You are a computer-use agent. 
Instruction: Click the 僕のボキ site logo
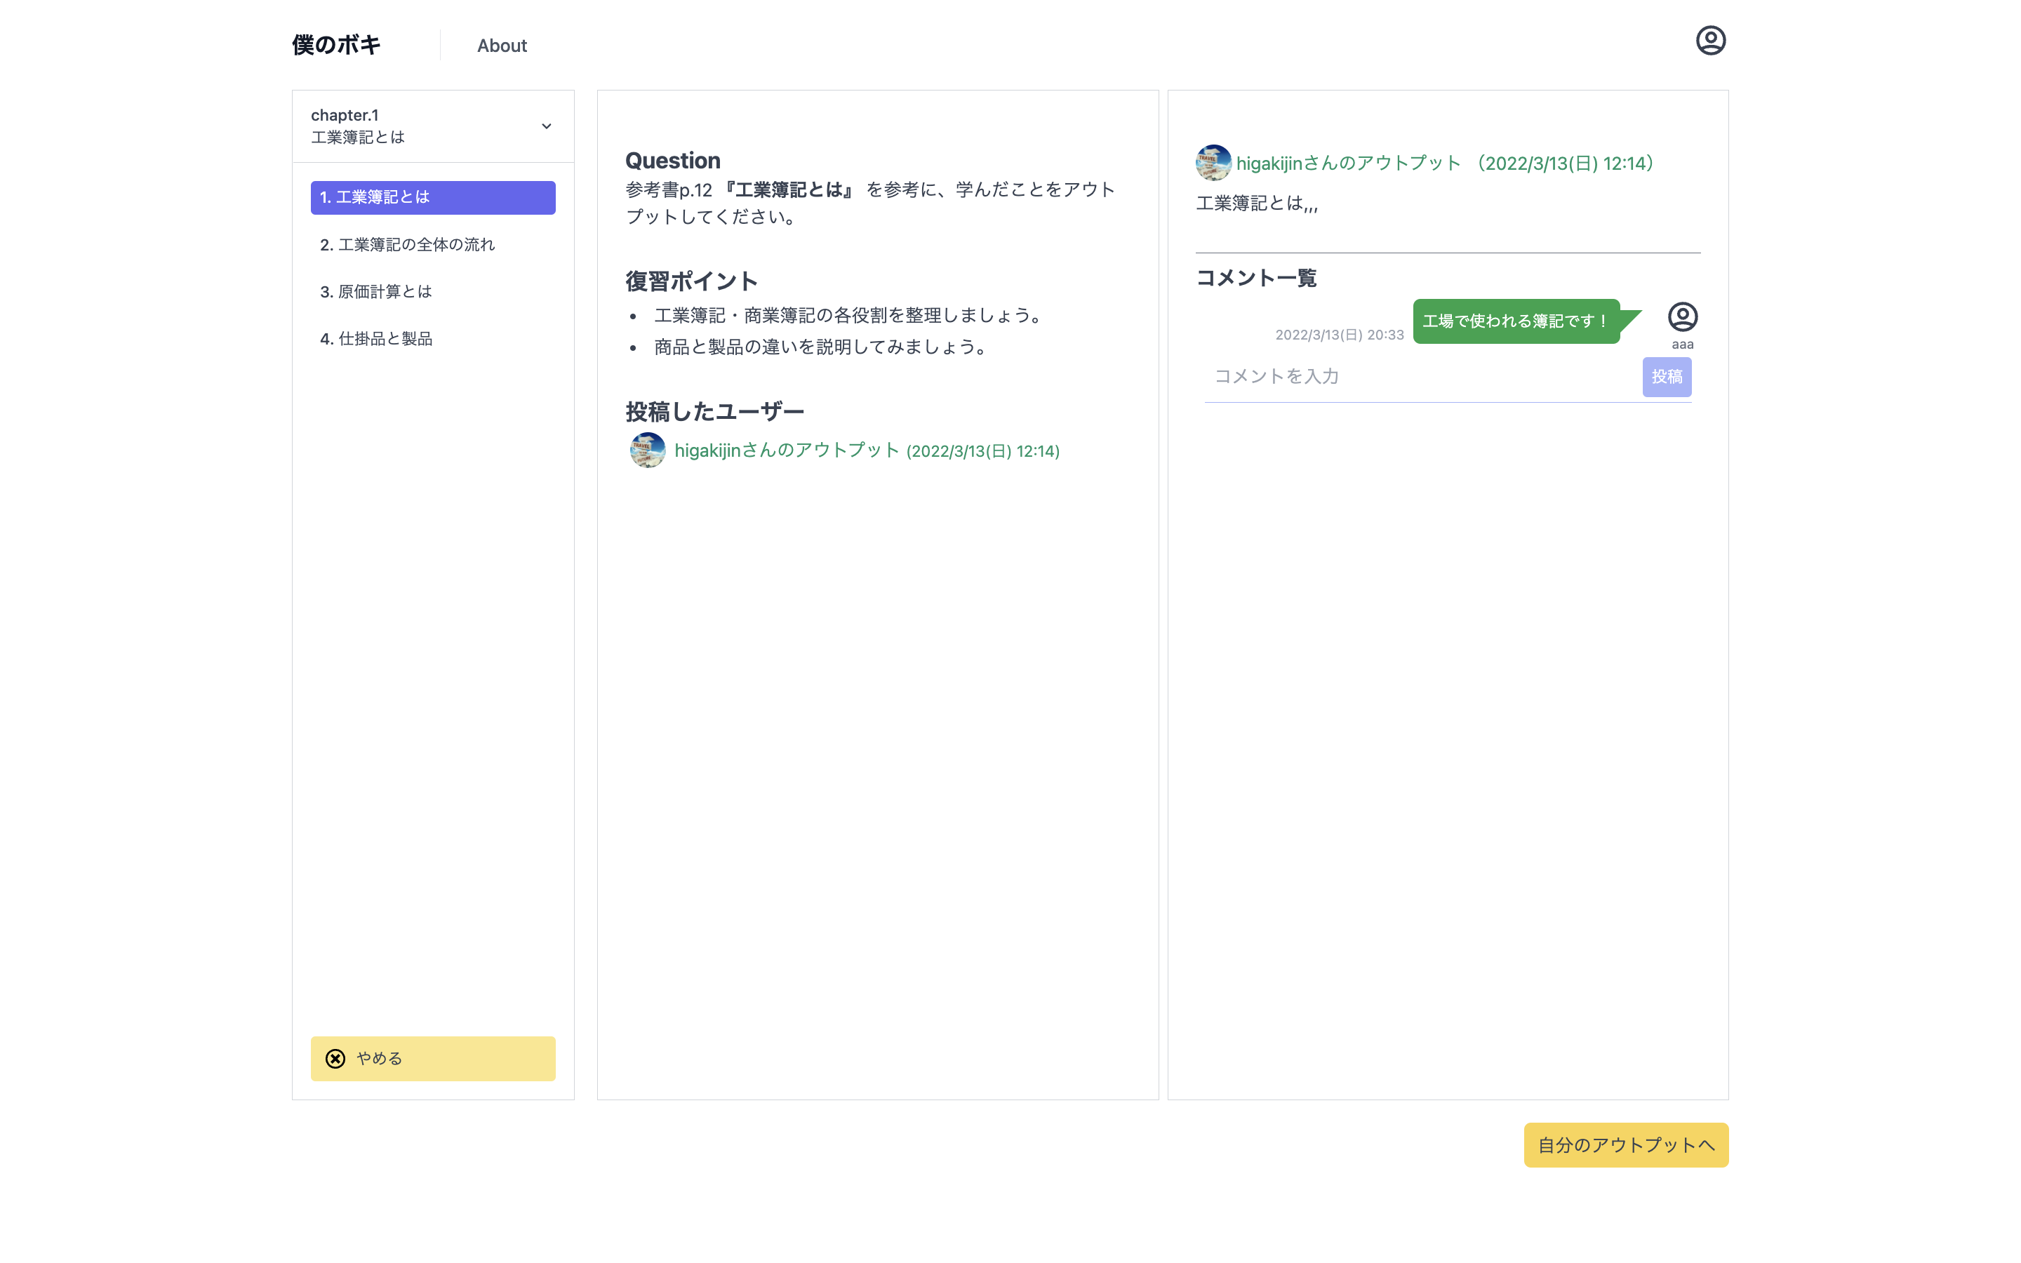coord(335,45)
